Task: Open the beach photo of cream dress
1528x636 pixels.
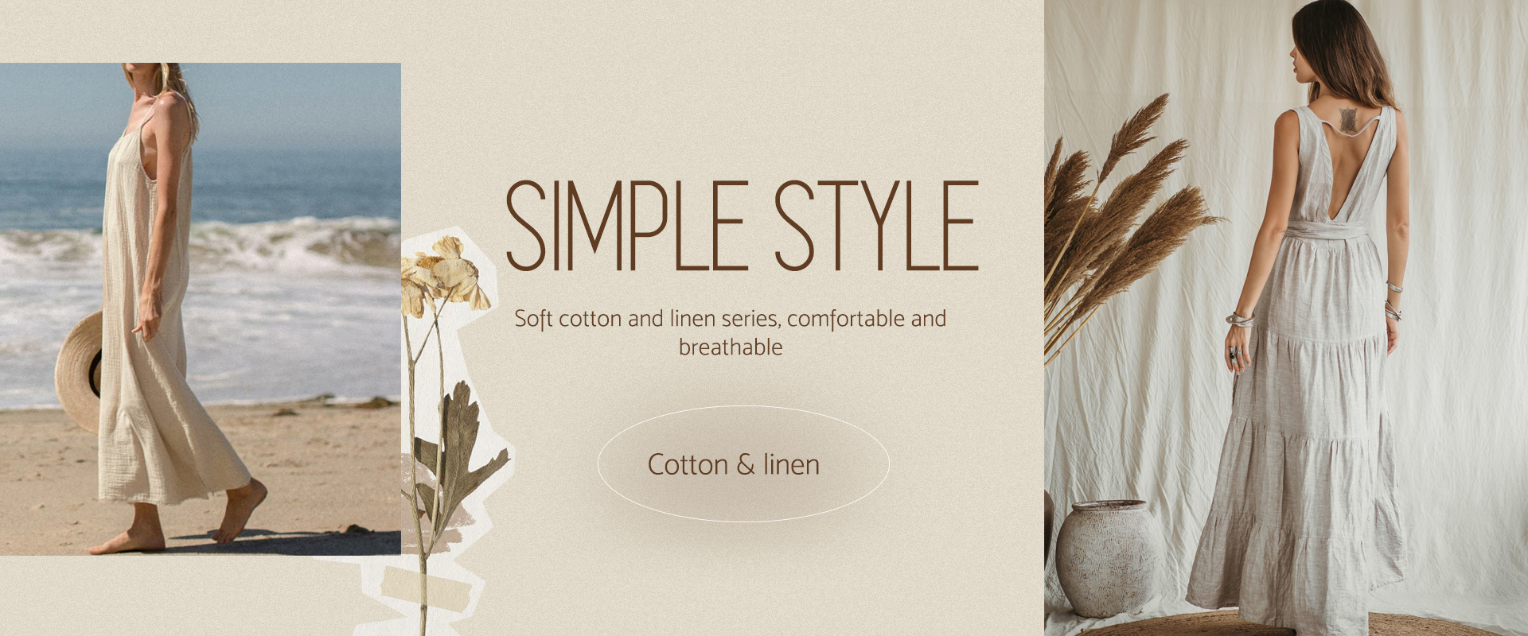Action: point(201,308)
